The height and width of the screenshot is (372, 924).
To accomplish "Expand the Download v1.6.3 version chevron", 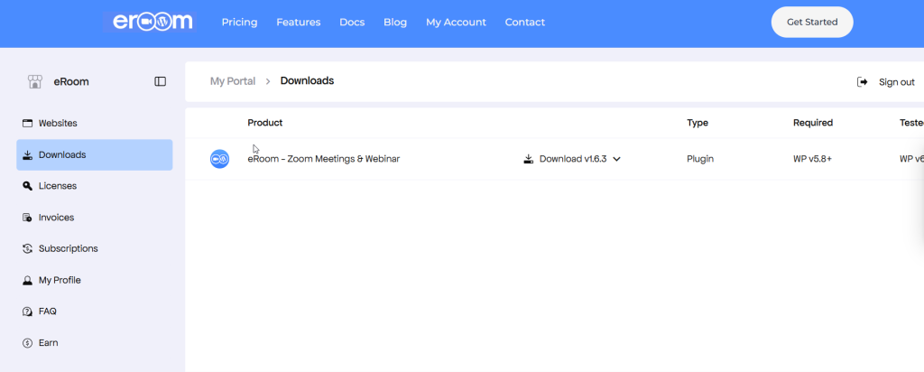I will pos(617,159).
